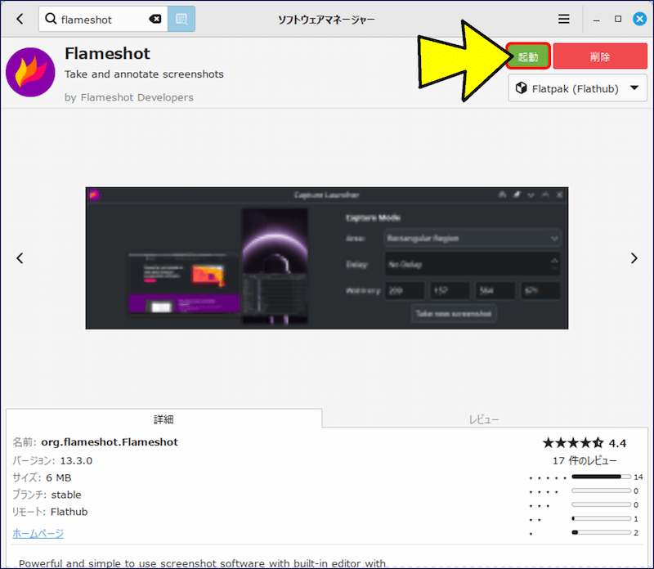Viewport: 654px width, 569px height.
Task: Click the star rating icons
Action: pyautogui.click(x=572, y=443)
